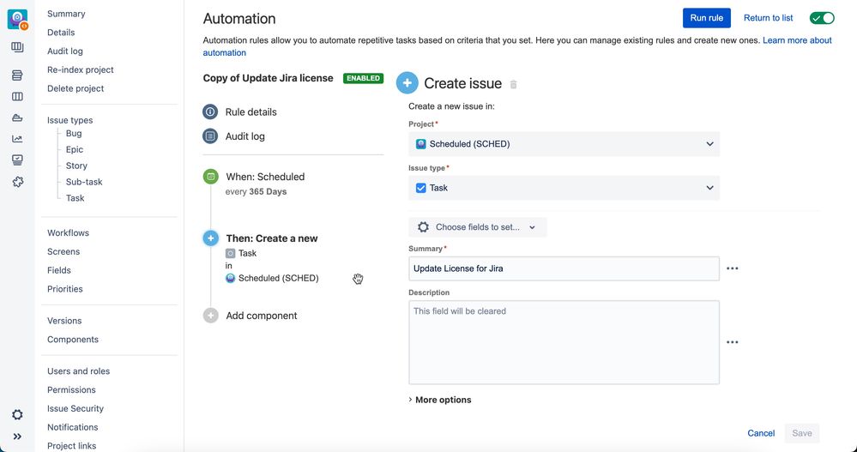Open Notifications settings
Screen dimensions: 857x452
[x=73, y=427]
